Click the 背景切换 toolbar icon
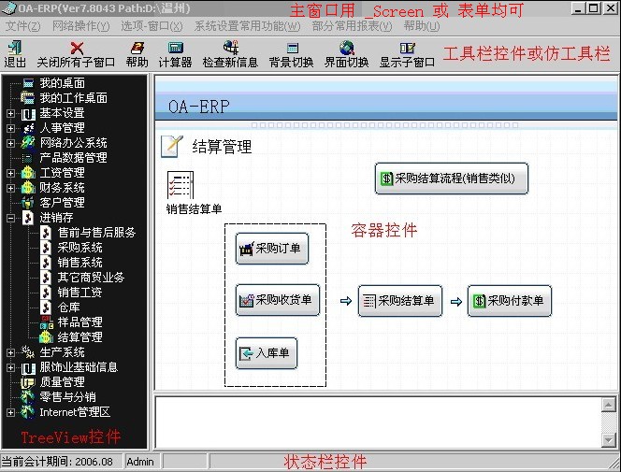The width and height of the screenshot is (621, 472). (293, 49)
